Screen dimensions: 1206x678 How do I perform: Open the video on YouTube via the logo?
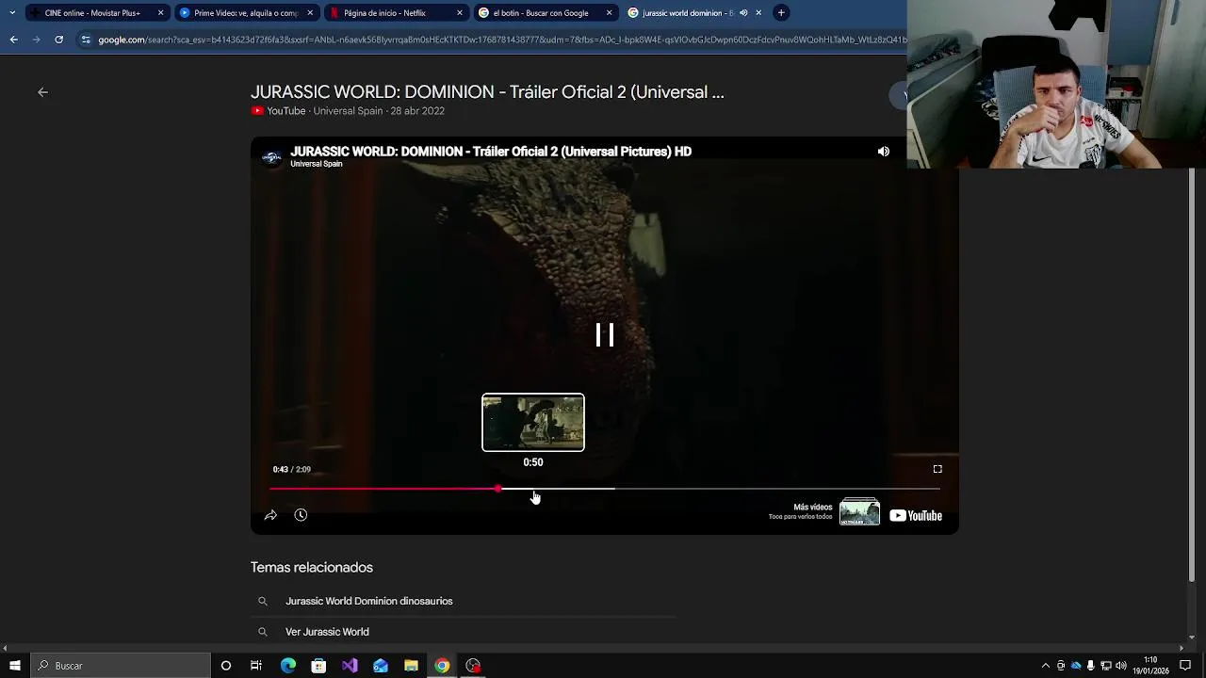(916, 515)
